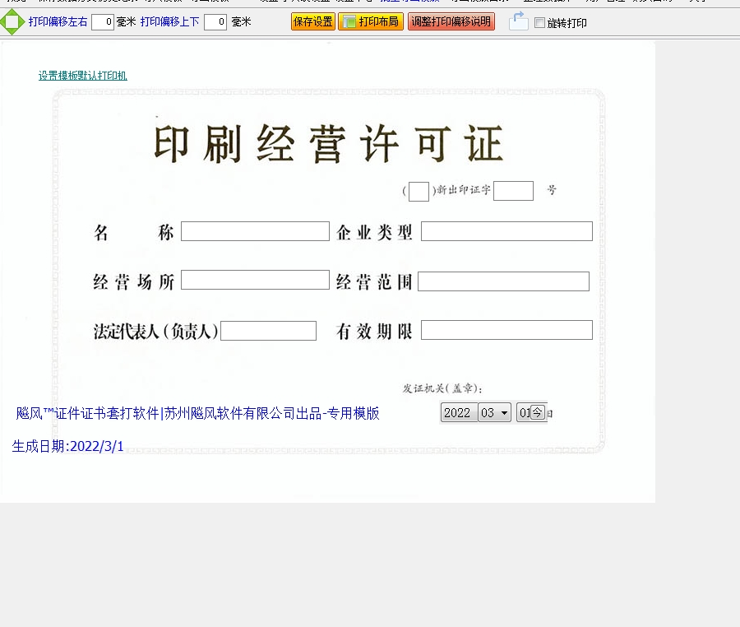Click the 名称 text field
The width and height of the screenshot is (740, 627).
[x=255, y=231]
